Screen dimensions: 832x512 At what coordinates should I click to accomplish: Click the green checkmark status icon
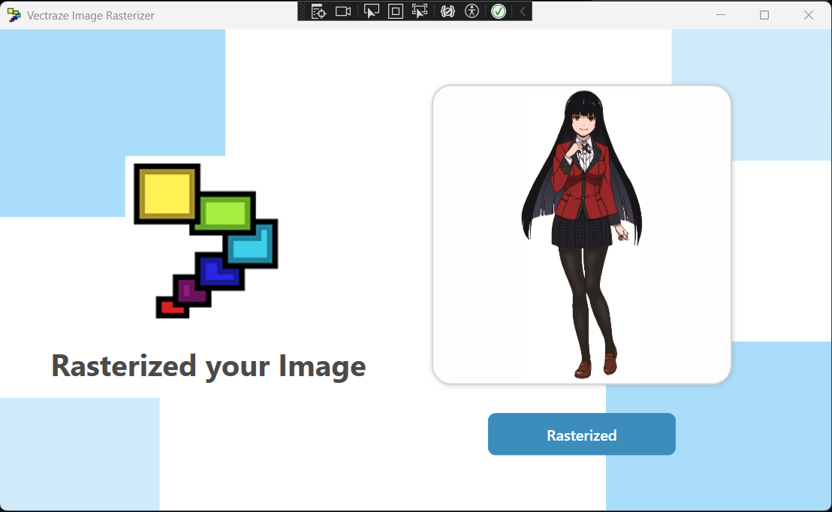point(499,11)
